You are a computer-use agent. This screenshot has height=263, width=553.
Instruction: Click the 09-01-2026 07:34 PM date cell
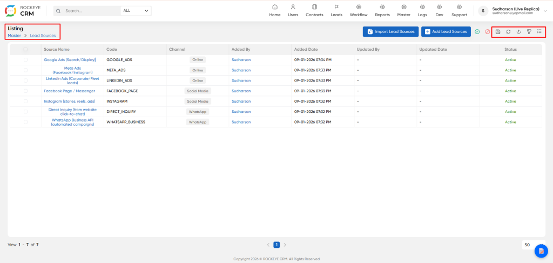point(313,60)
